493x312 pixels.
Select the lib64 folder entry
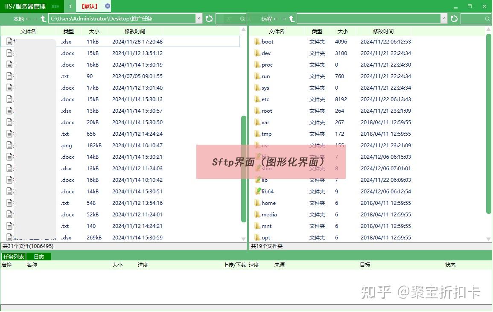click(x=267, y=191)
